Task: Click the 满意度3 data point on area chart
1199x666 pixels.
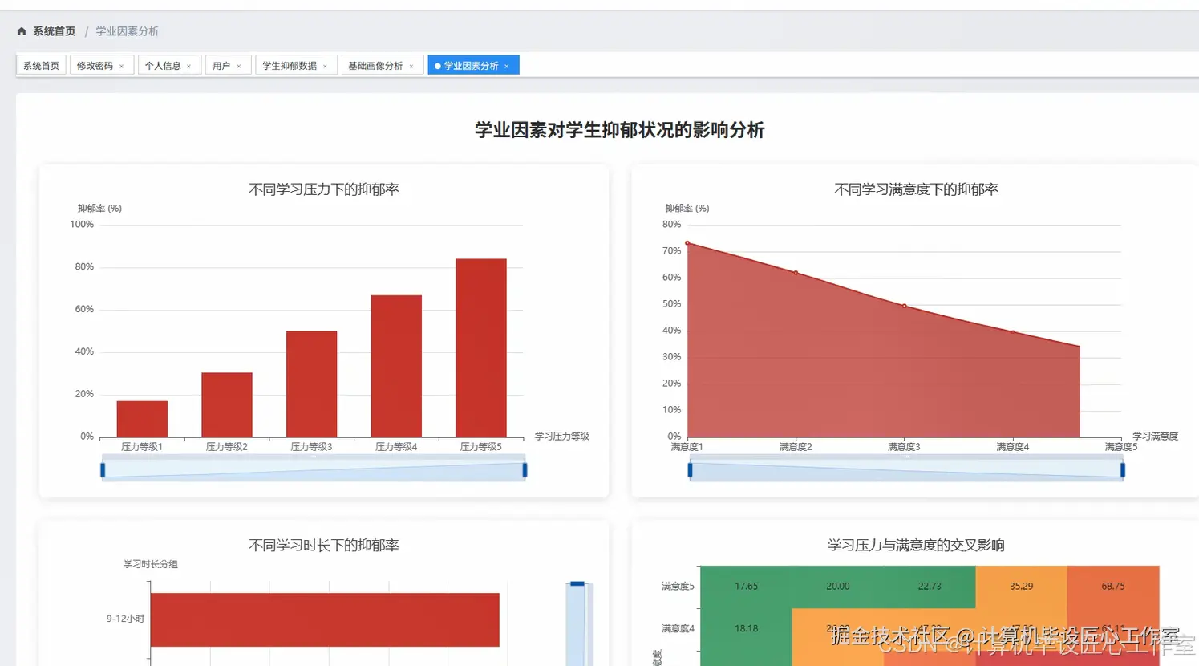Action: click(x=905, y=306)
